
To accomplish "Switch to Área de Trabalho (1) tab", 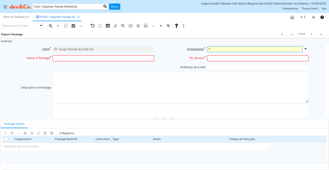I will coord(16,17).
